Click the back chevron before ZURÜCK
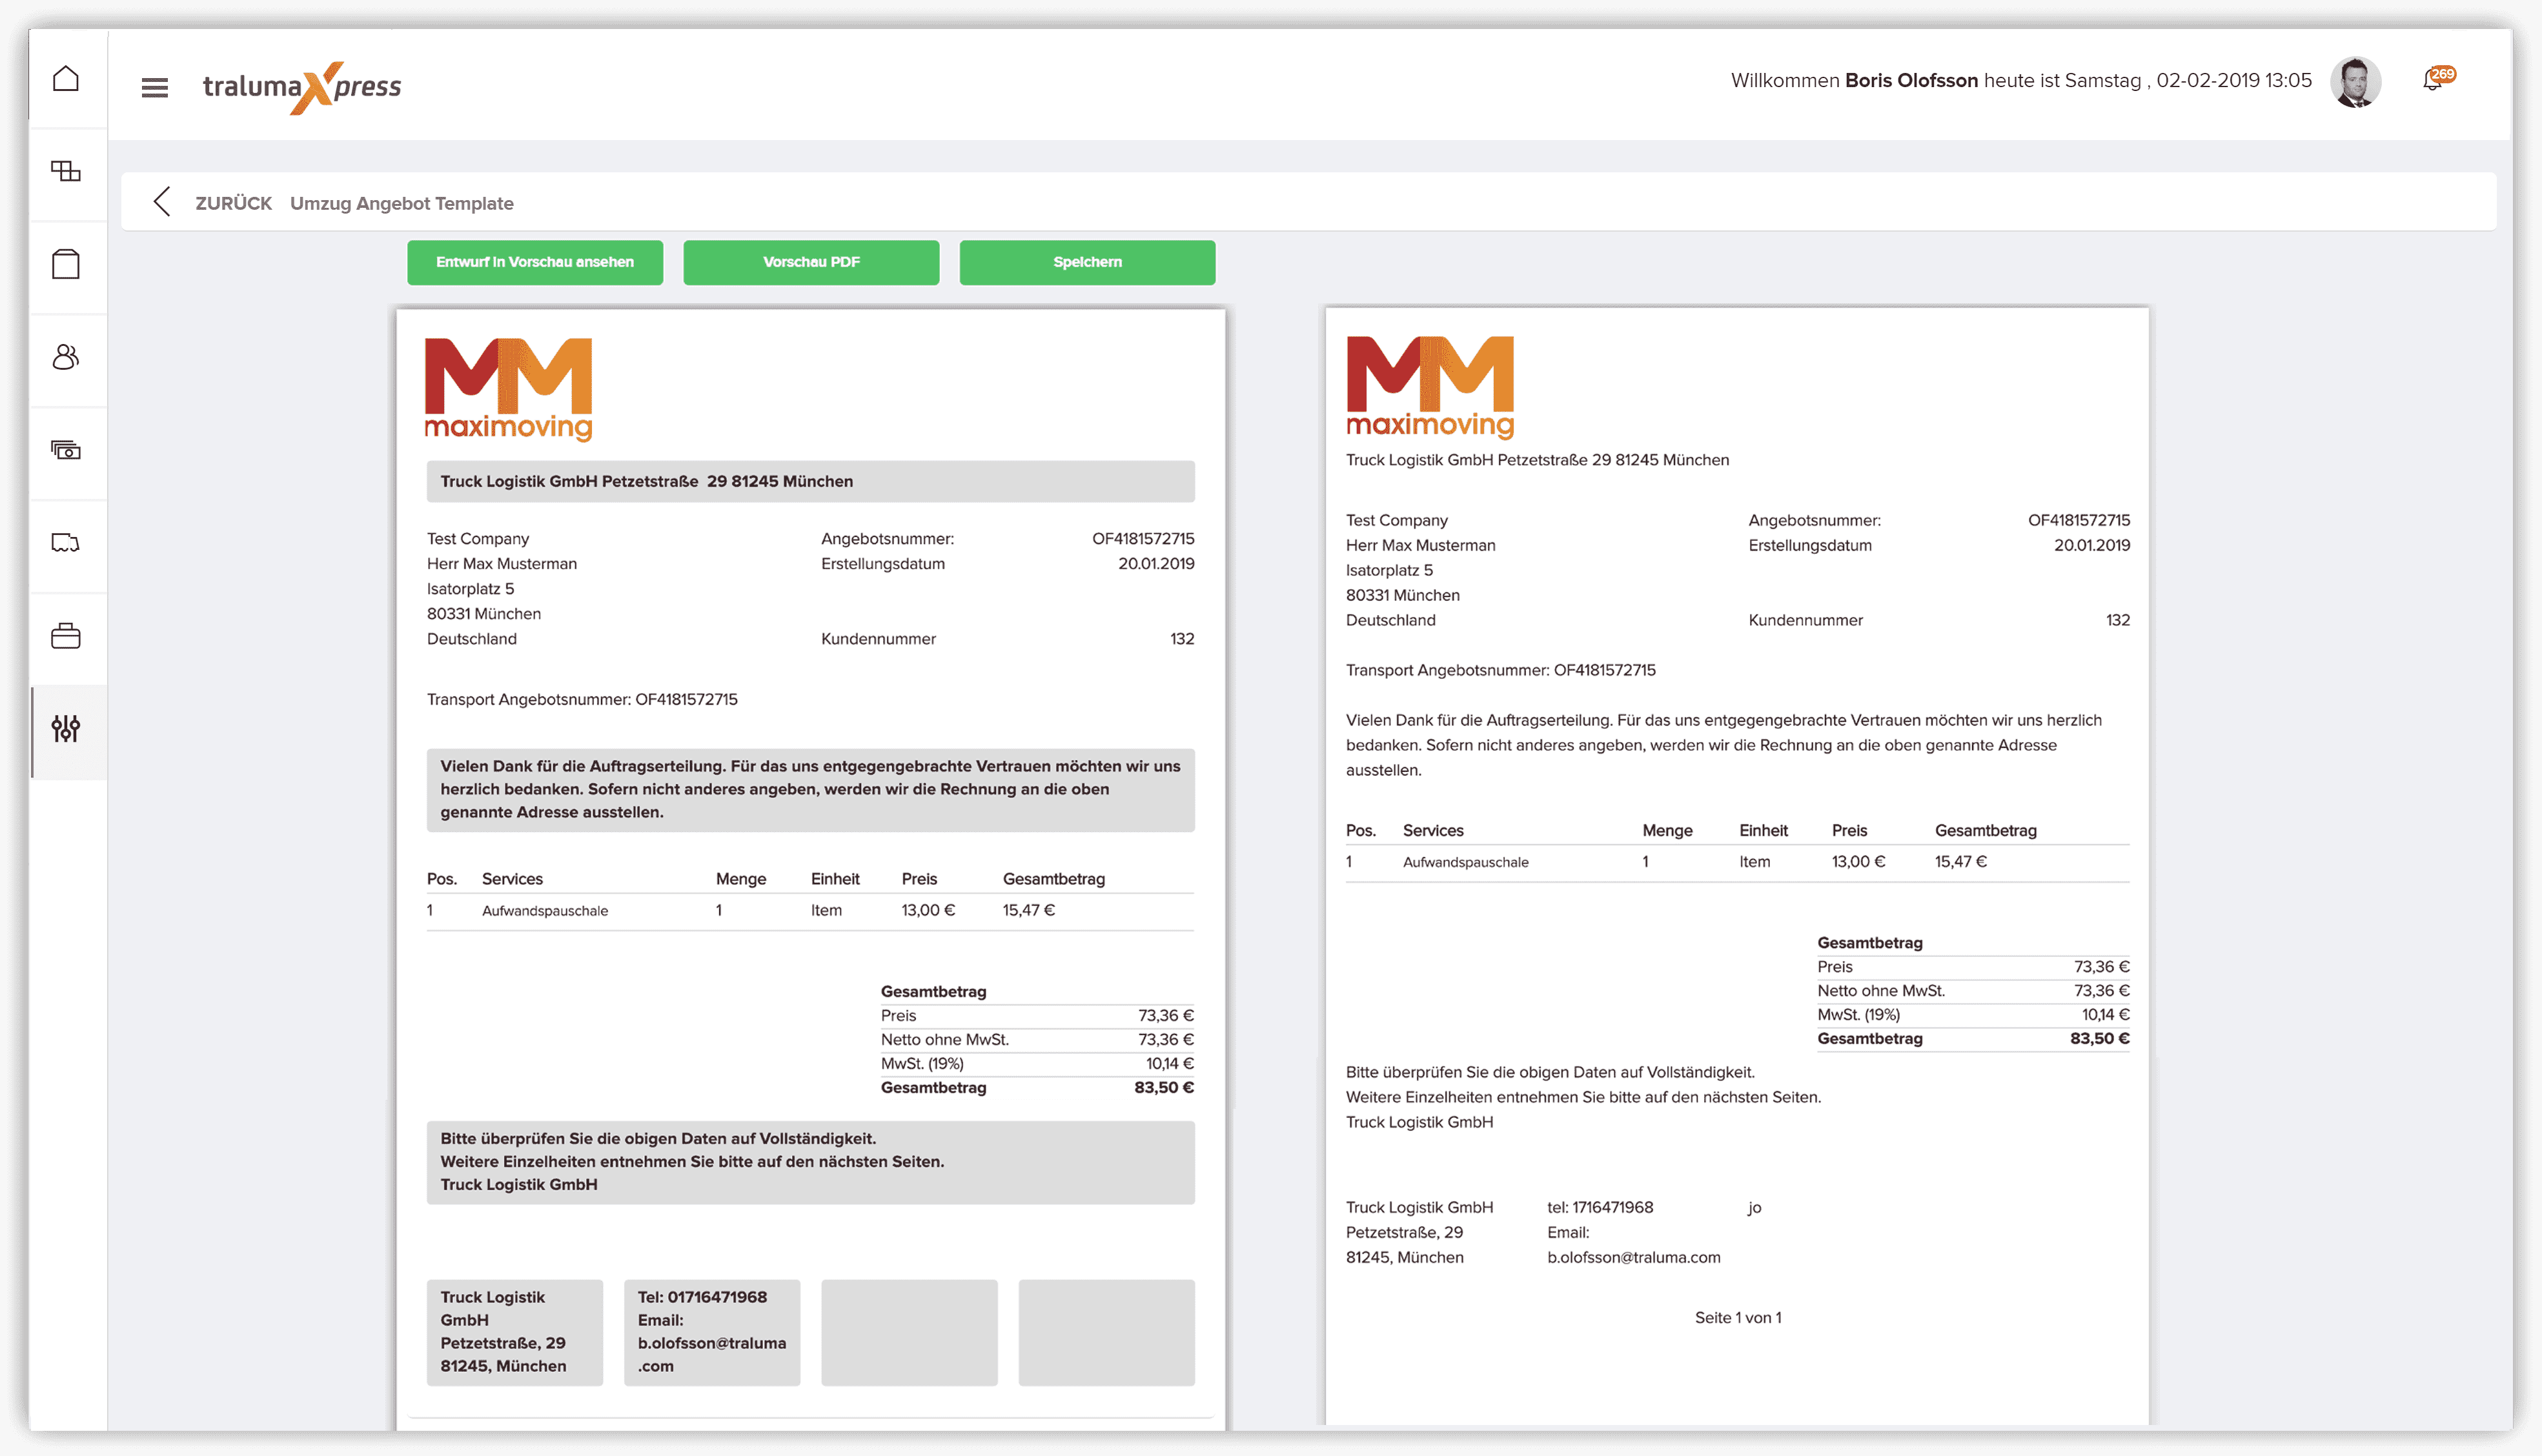The image size is (2542, 1456). coord(163,202)
